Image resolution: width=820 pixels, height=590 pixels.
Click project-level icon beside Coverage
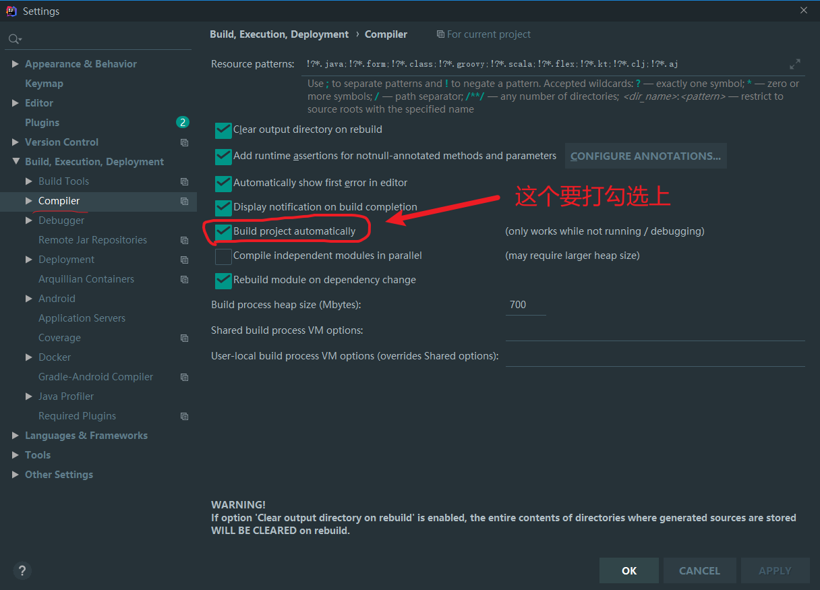tap(184, 338)
